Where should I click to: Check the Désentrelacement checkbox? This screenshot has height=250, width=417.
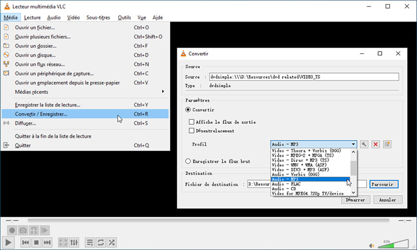(x=192, y=131)
